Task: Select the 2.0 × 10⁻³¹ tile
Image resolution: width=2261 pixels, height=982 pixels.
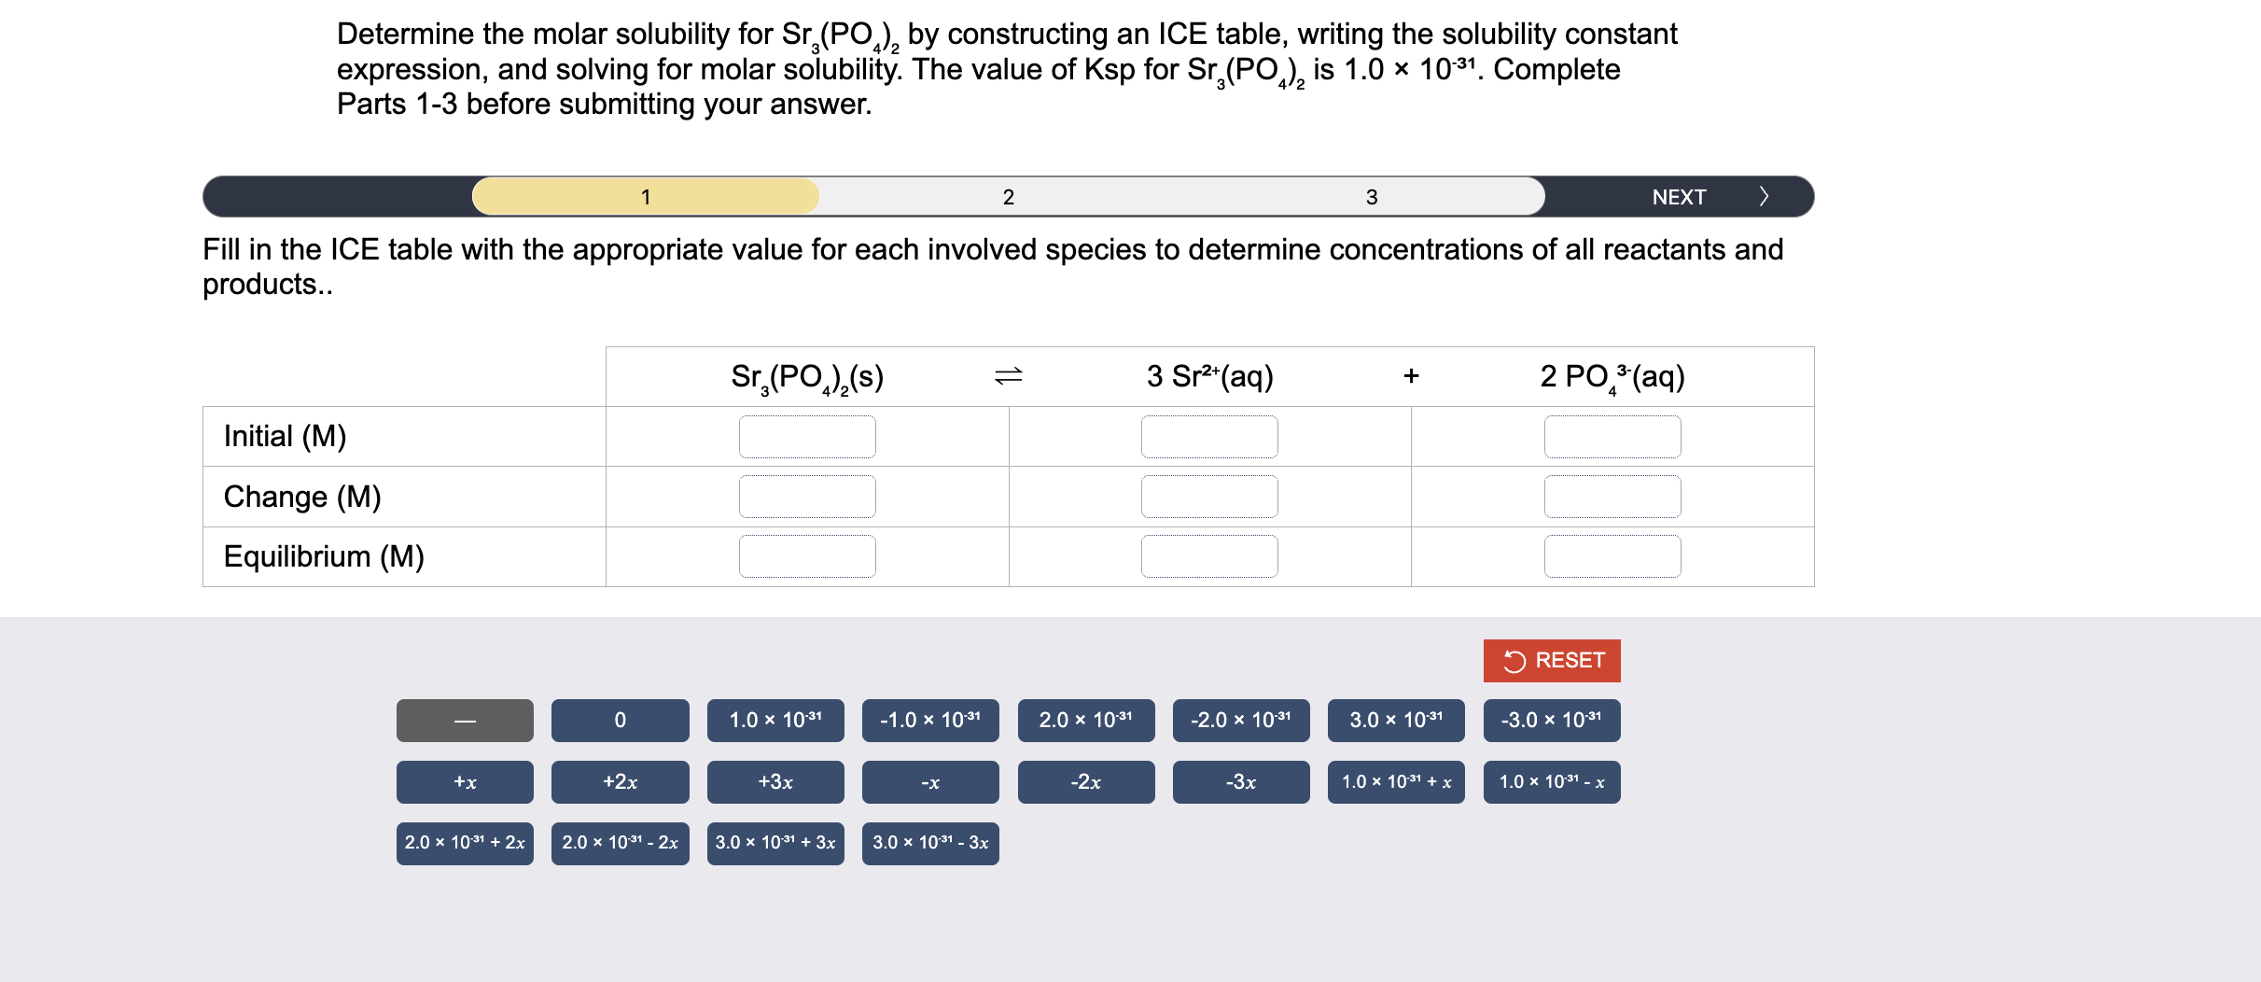Action: pos(1085,720)
